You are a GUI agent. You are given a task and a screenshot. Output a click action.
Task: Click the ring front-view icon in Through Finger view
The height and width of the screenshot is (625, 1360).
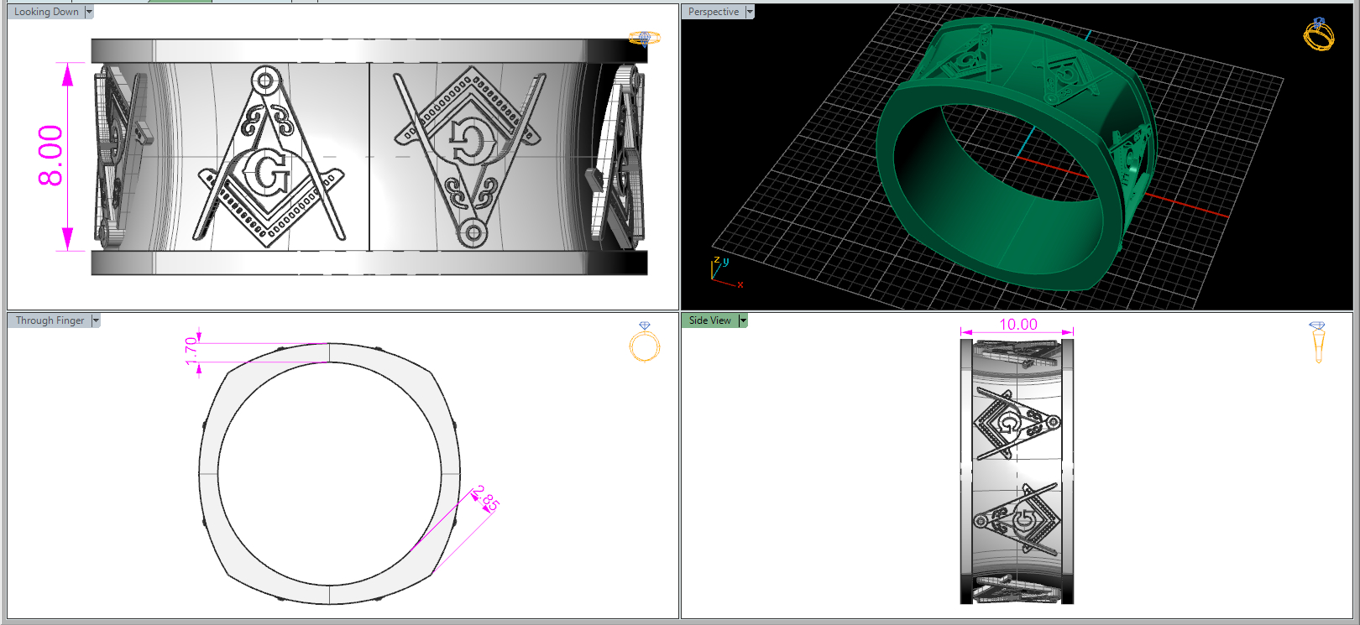click(645, 341)
